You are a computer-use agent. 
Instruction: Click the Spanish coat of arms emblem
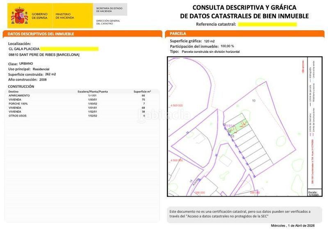point(19,16)
